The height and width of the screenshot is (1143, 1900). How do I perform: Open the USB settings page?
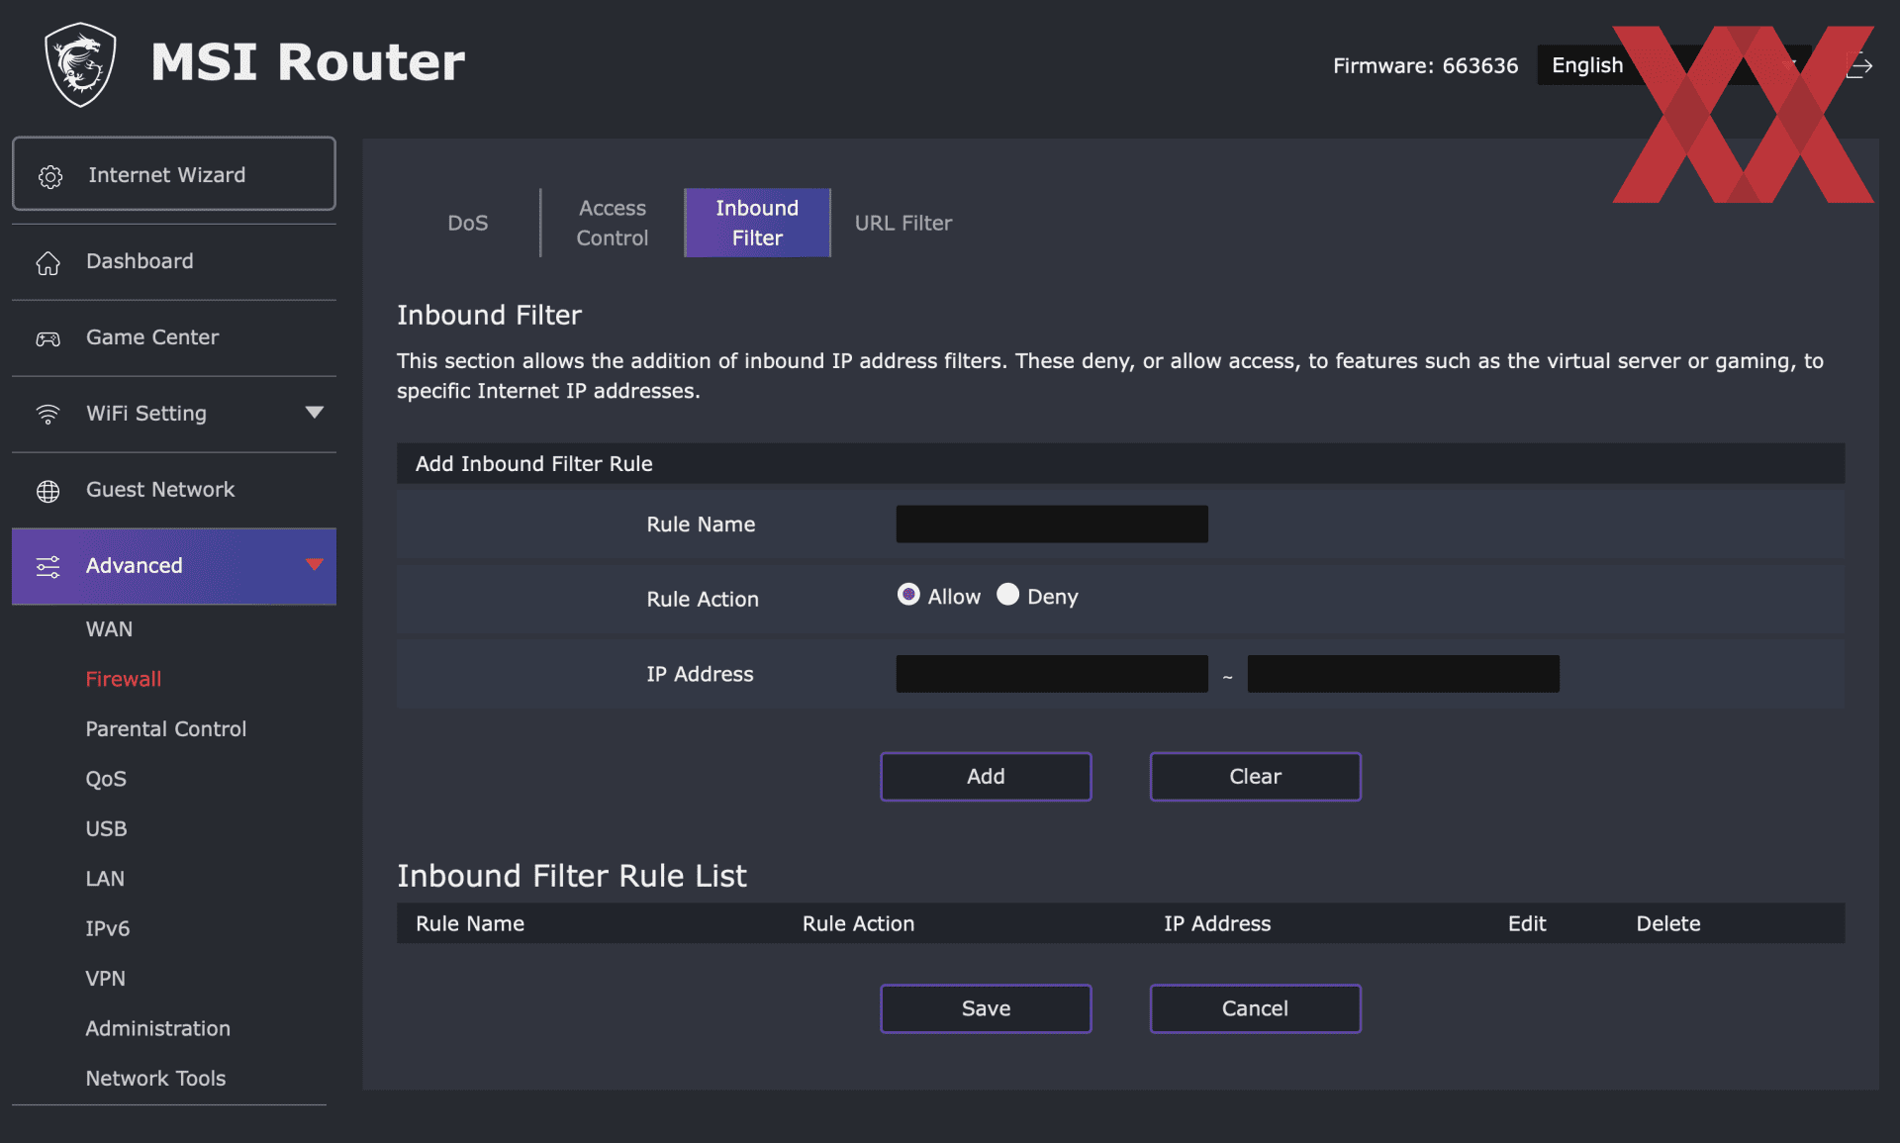[x=106, y=828]
